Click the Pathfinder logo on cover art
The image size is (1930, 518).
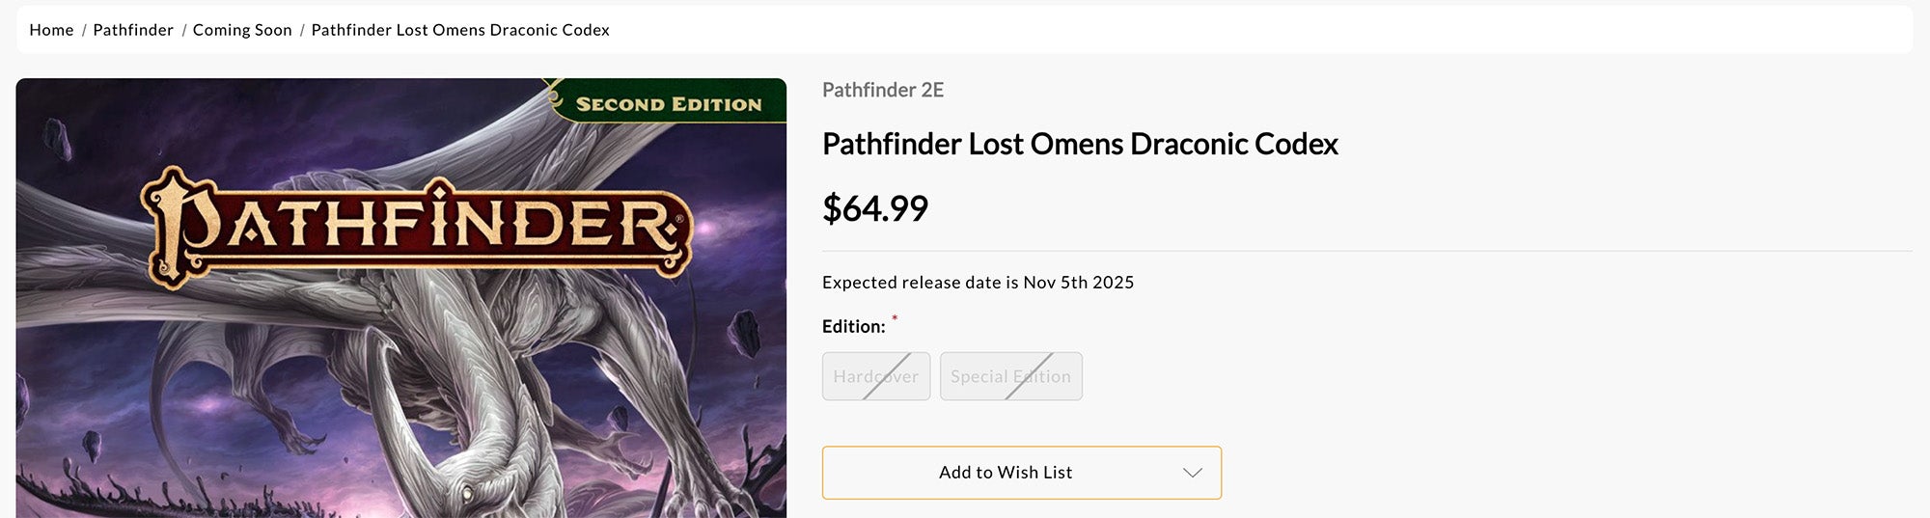[416, 226]
